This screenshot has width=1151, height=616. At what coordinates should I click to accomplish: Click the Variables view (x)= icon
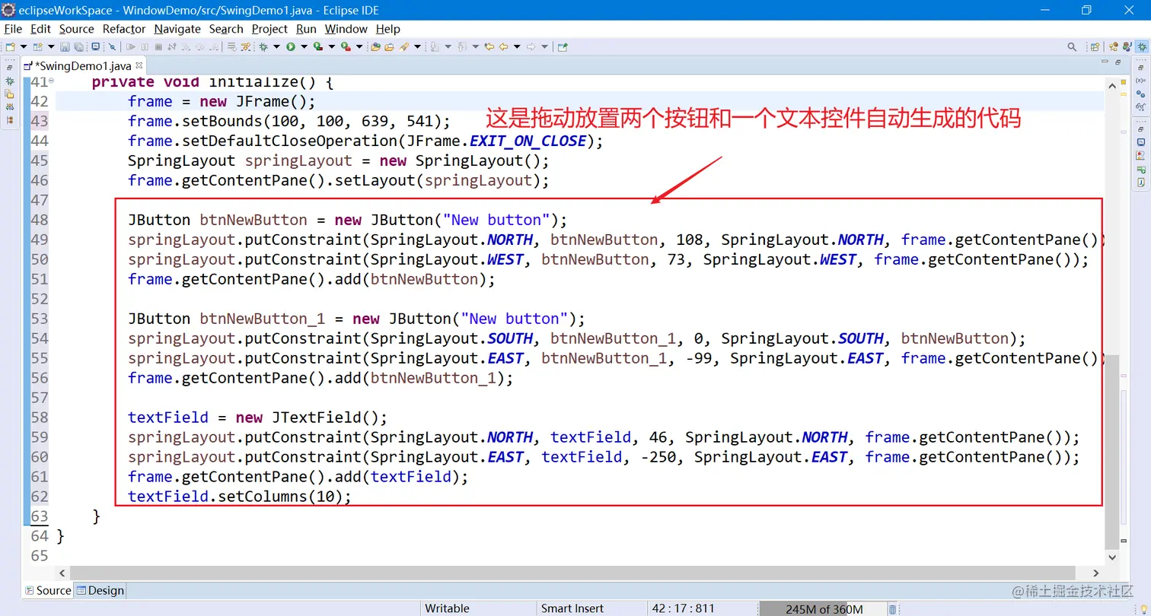pos(1141,81)
